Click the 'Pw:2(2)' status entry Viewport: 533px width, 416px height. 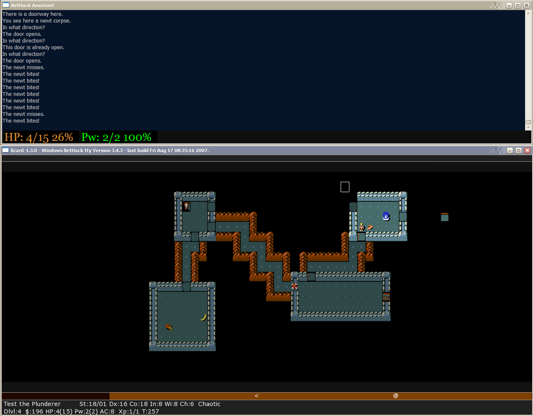86,411
